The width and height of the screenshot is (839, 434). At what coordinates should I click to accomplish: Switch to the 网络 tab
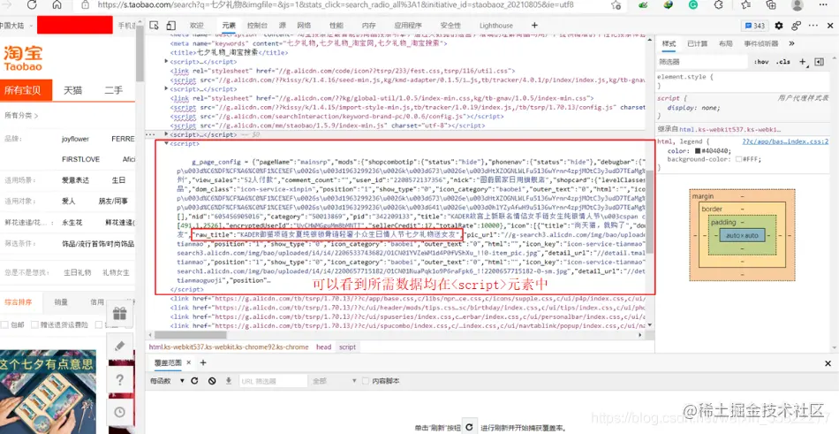[x=304, y=26]
